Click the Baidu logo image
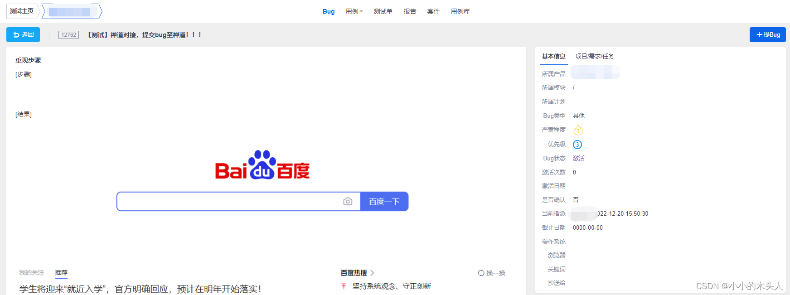Screen dimensions: 790x295 pos(262,165)
